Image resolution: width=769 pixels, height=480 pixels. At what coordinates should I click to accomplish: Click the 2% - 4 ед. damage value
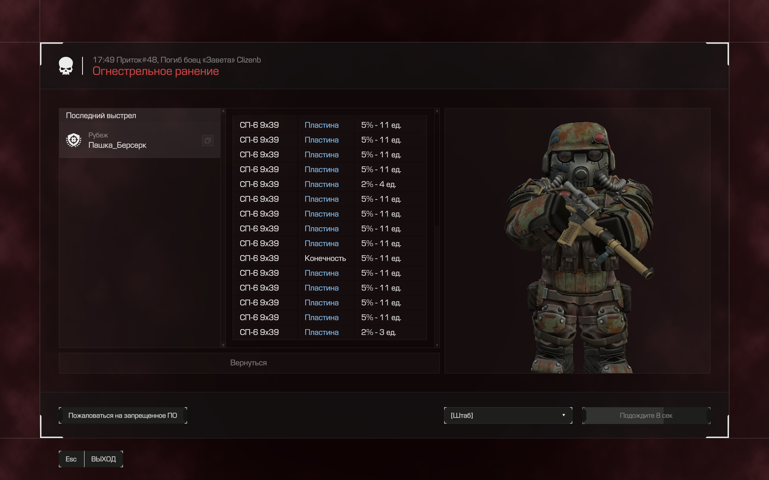[378, 184]
